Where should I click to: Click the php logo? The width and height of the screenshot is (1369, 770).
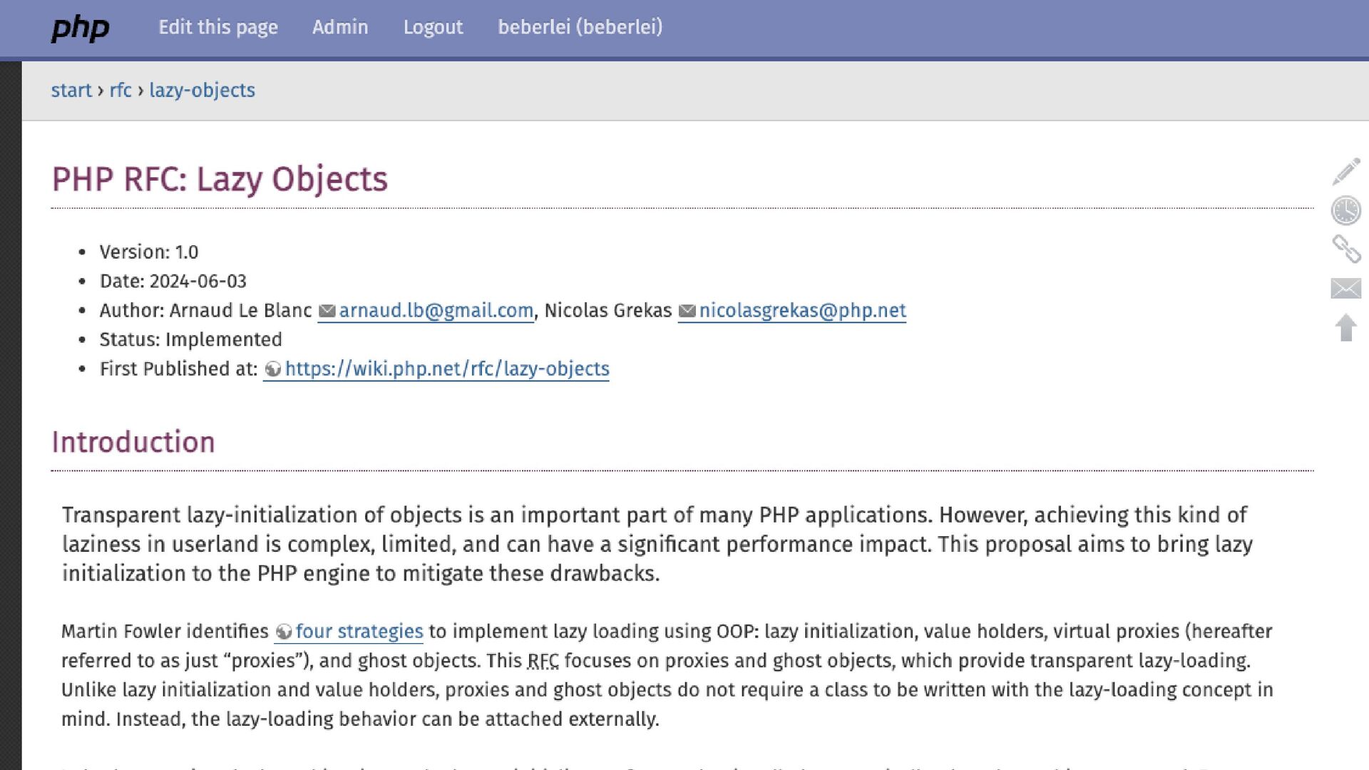click(x=80, y=28)
